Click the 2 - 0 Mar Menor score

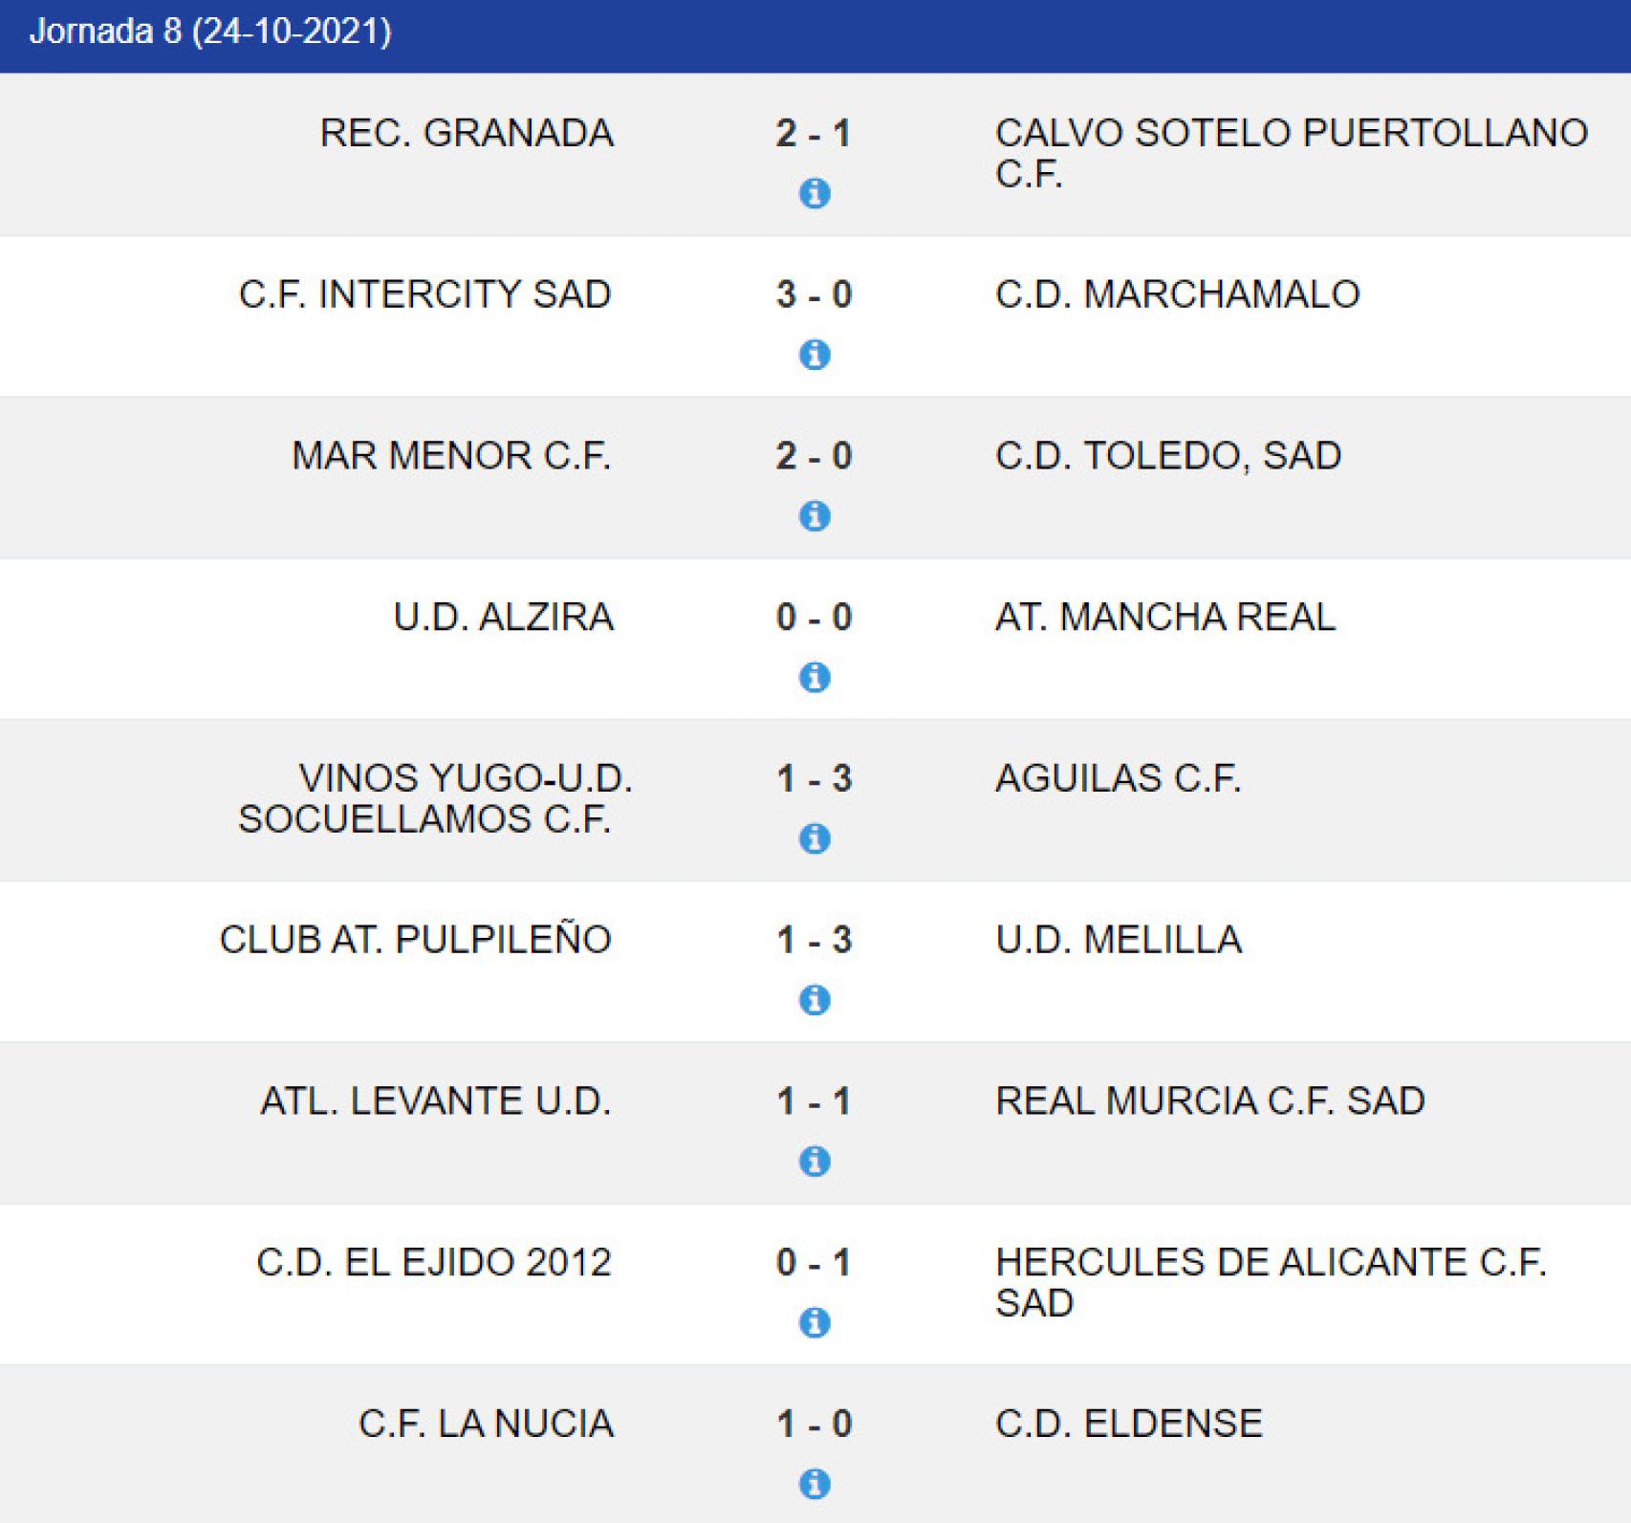point(814,456)
